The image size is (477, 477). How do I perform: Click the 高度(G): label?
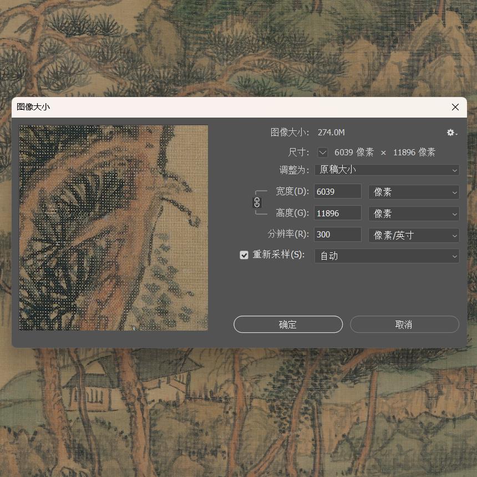coord(292,213)
